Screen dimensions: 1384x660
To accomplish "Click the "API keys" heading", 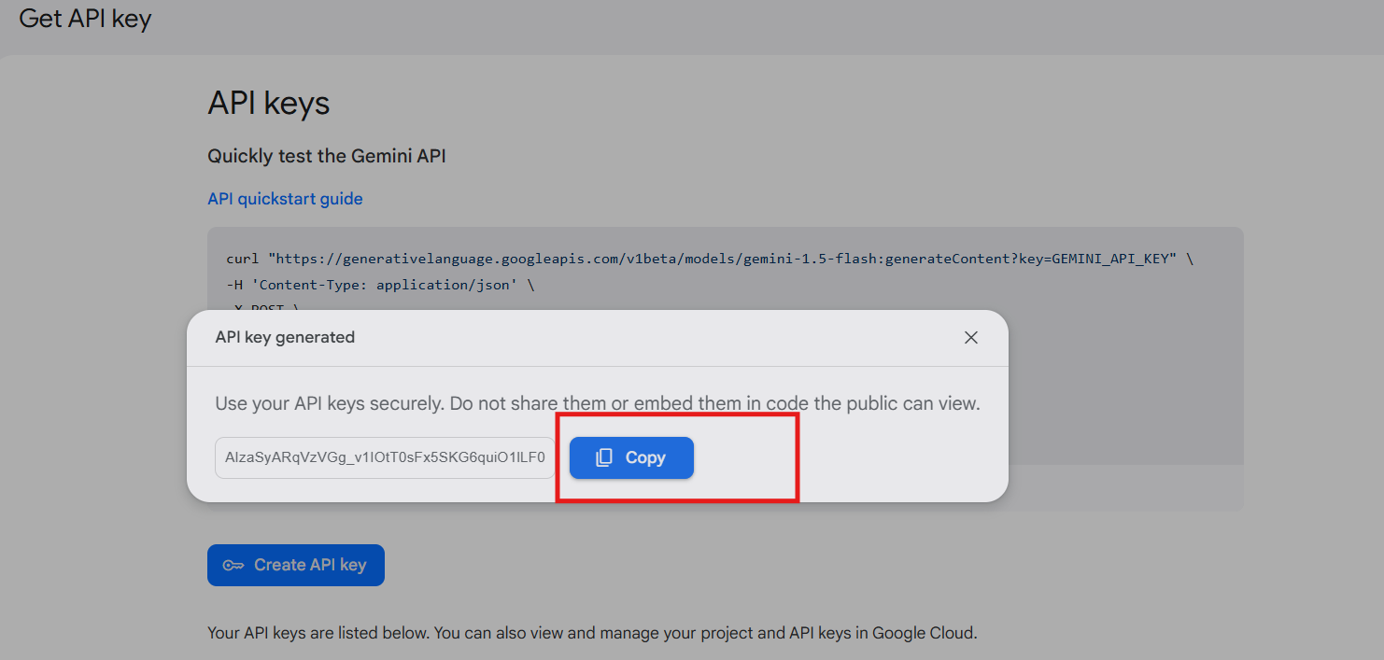I will [x=269, y=103].
